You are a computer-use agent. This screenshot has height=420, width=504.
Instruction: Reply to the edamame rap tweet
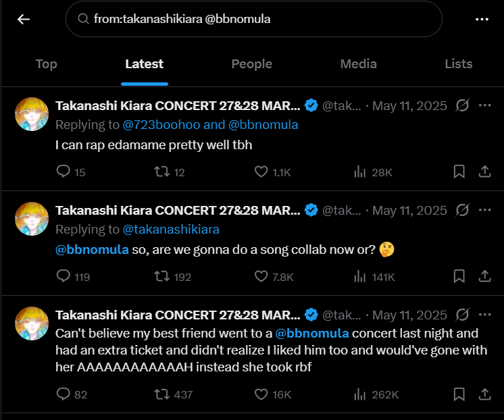[64, 172]
